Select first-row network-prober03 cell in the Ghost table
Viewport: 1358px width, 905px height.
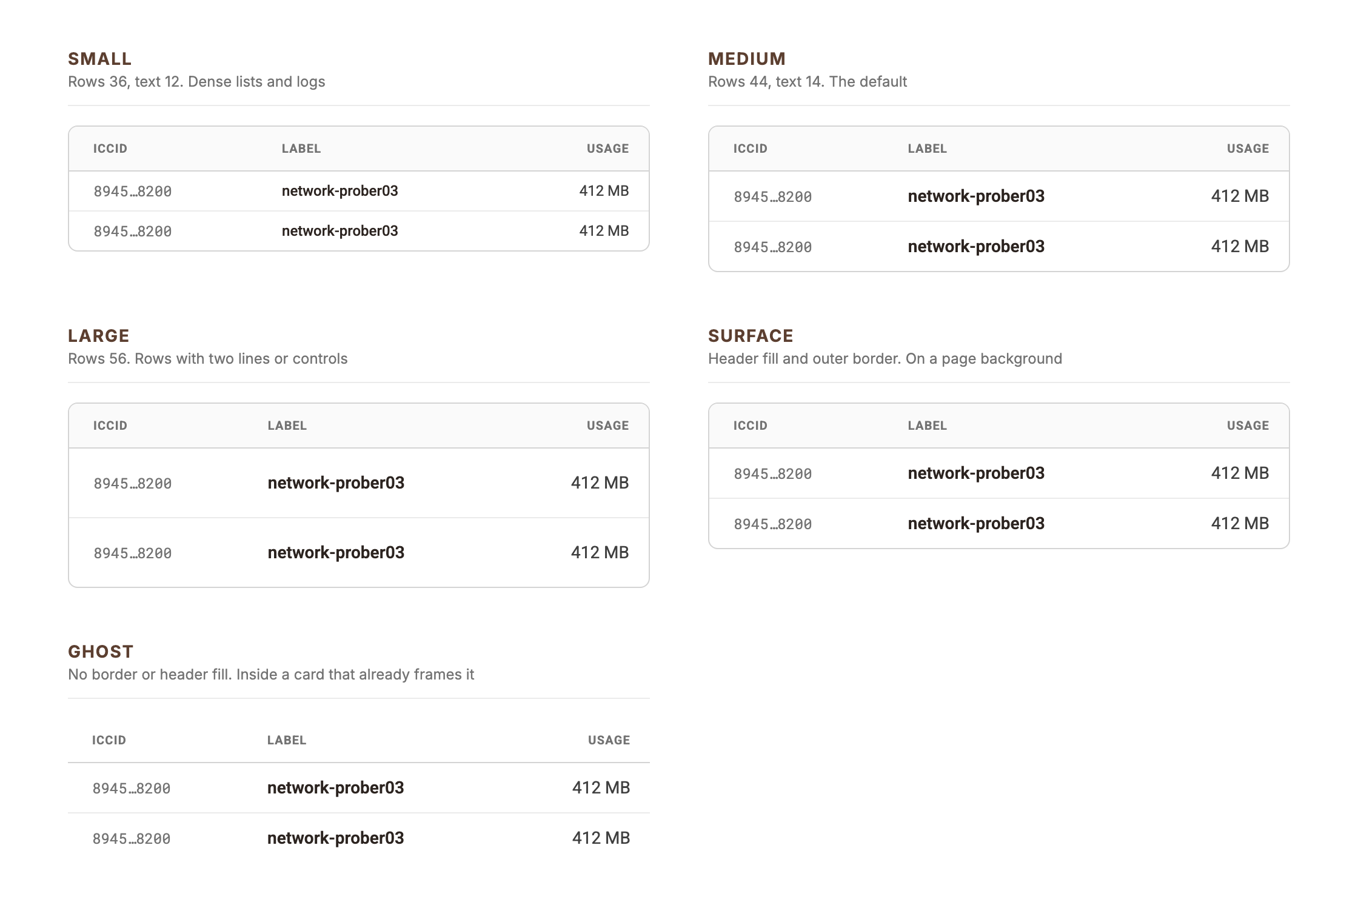336,788
